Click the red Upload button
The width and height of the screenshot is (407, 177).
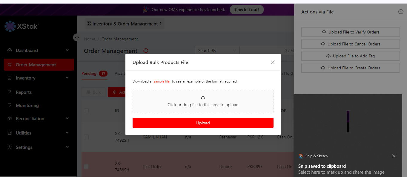203,123
